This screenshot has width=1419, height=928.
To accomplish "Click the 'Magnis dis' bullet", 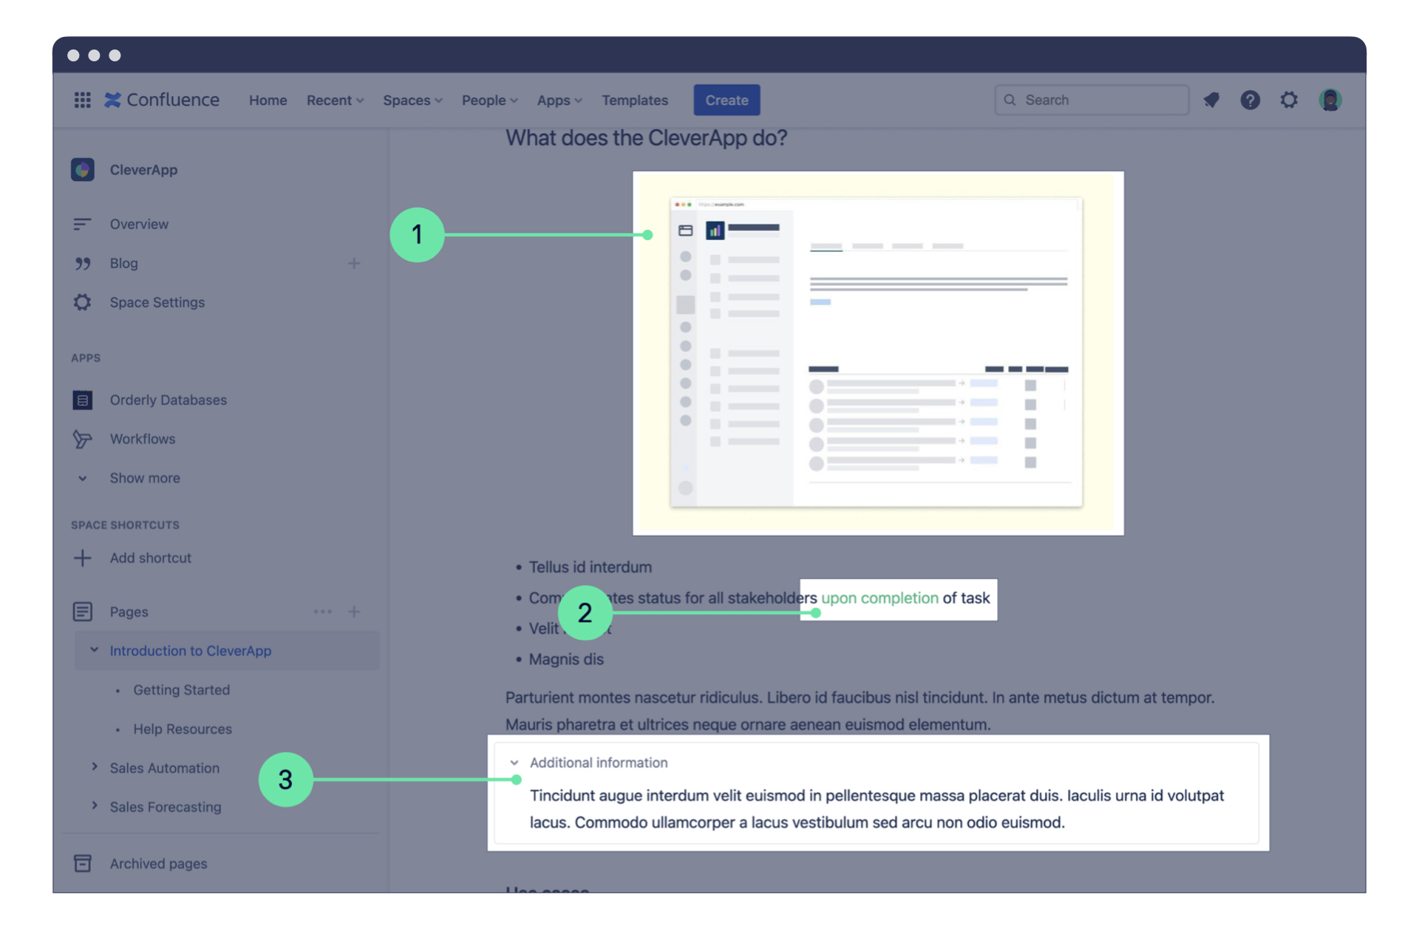I will click(x=566, y=659).
